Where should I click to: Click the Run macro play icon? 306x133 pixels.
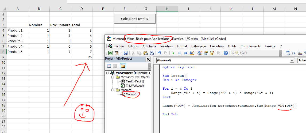pyautogui.click(x=173, y=53)
